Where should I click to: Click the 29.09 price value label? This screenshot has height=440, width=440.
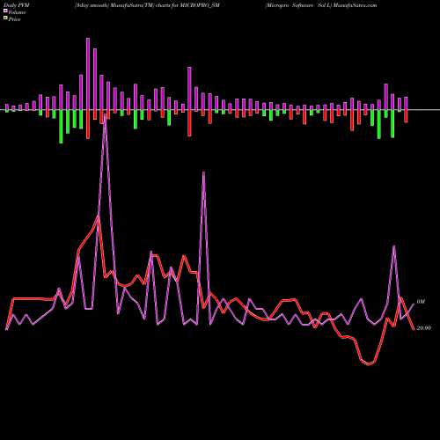point(424,328)
